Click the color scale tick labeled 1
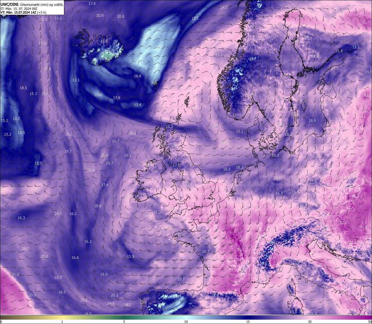Screen dimensions: 372x324 [62, 322]
